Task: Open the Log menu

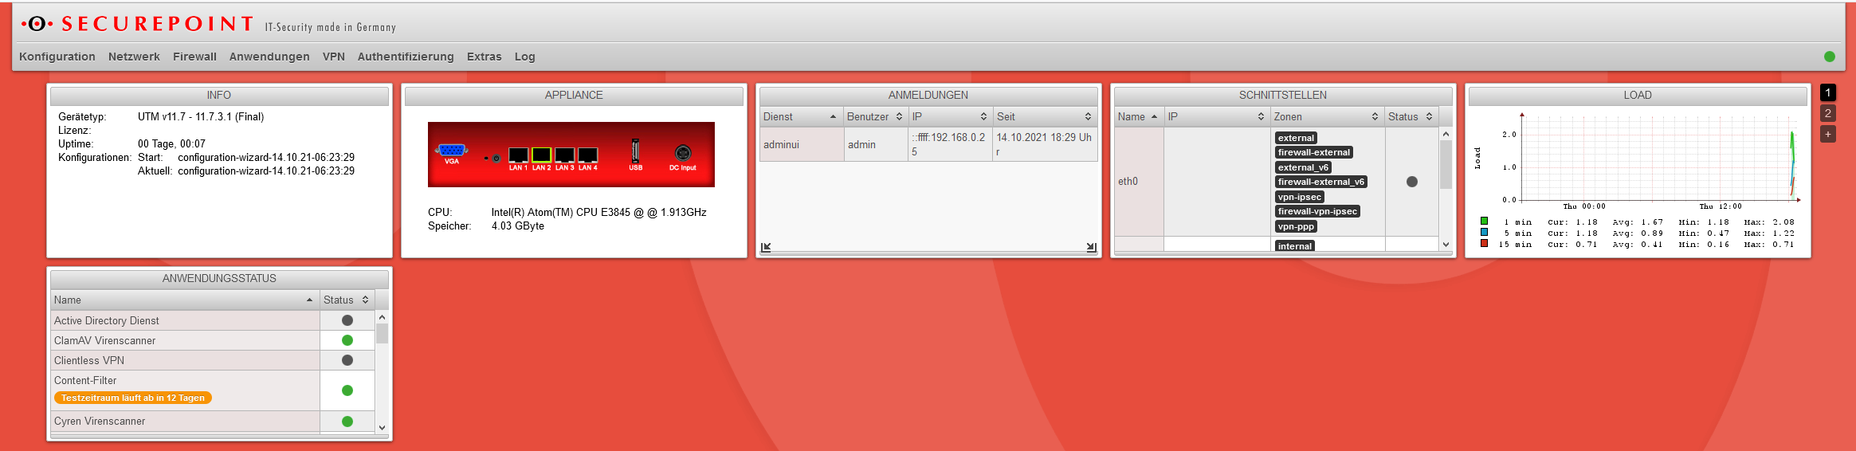Action: [525, 57]
